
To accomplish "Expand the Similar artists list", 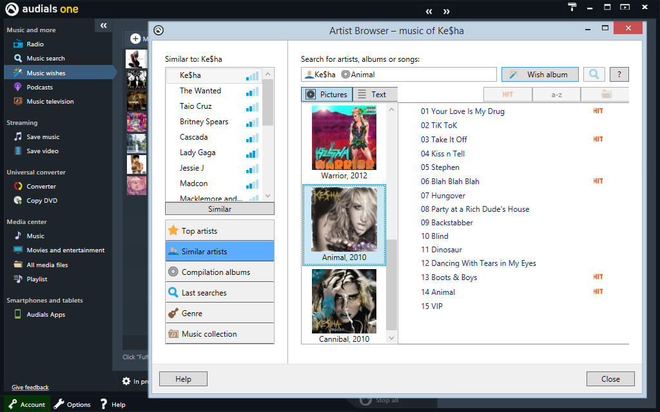I will 219,209.
